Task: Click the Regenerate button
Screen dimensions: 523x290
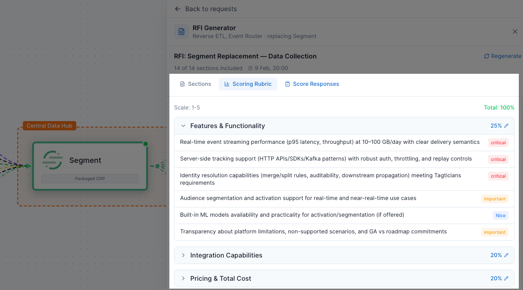Action: 503,56
